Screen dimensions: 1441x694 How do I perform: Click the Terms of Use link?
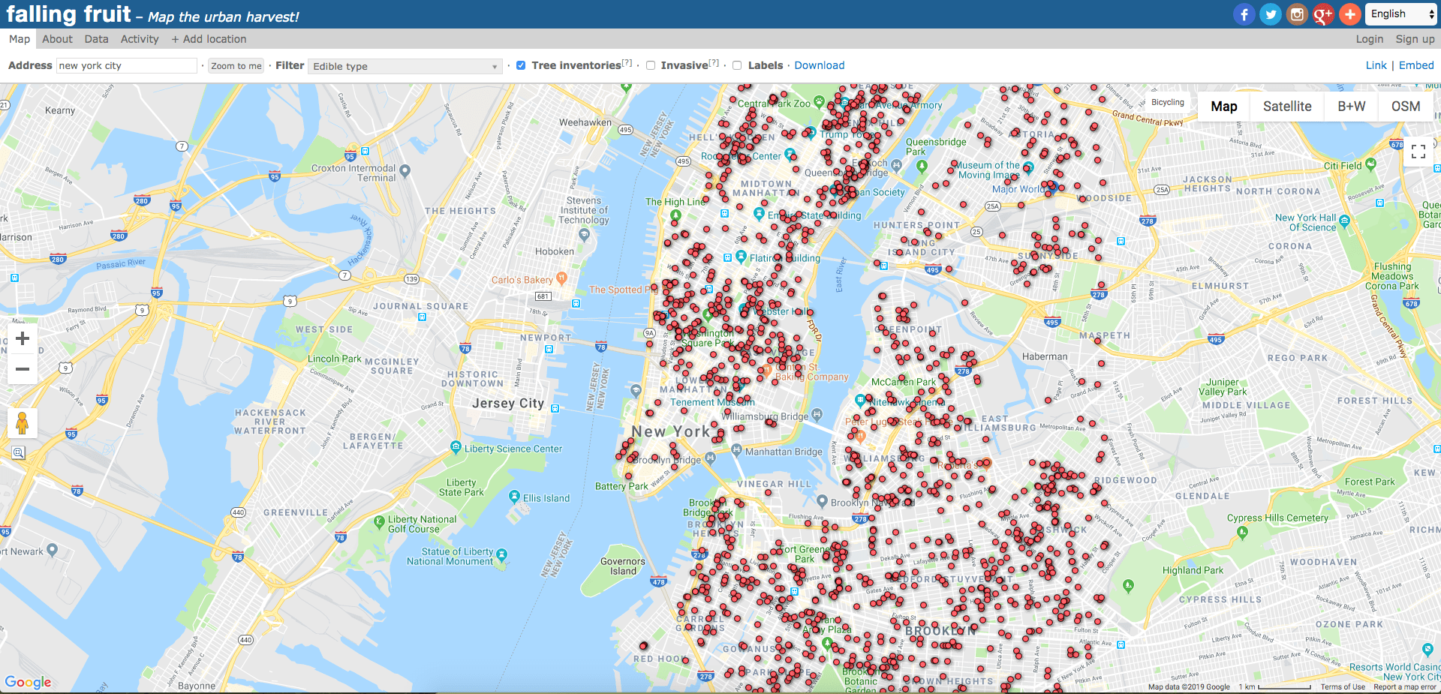pos(1343,686)
